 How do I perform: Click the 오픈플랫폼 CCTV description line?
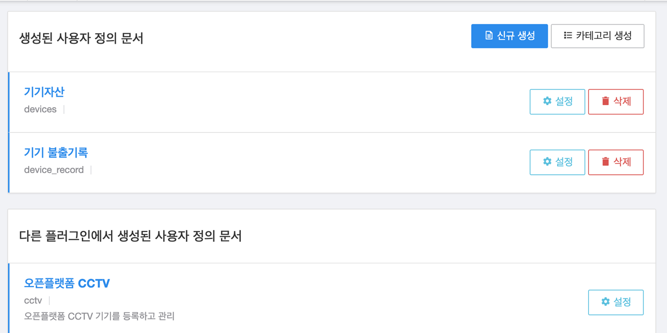(99, 316)
